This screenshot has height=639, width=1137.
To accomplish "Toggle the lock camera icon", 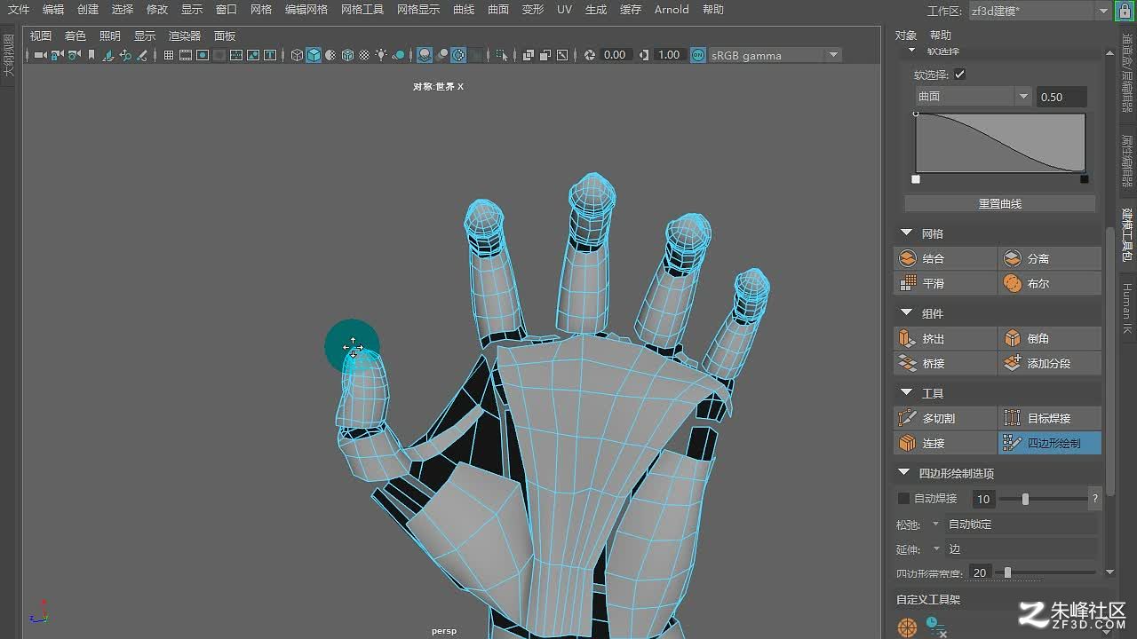I will (57, 55).
